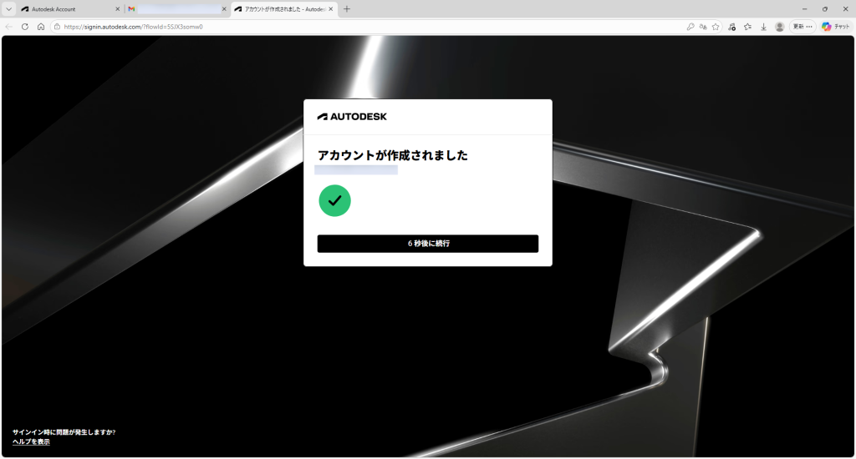856x459 pixels.
Task: Close the Autodesk Account tab
Action: pyautogui.click(x=117, y=9)
